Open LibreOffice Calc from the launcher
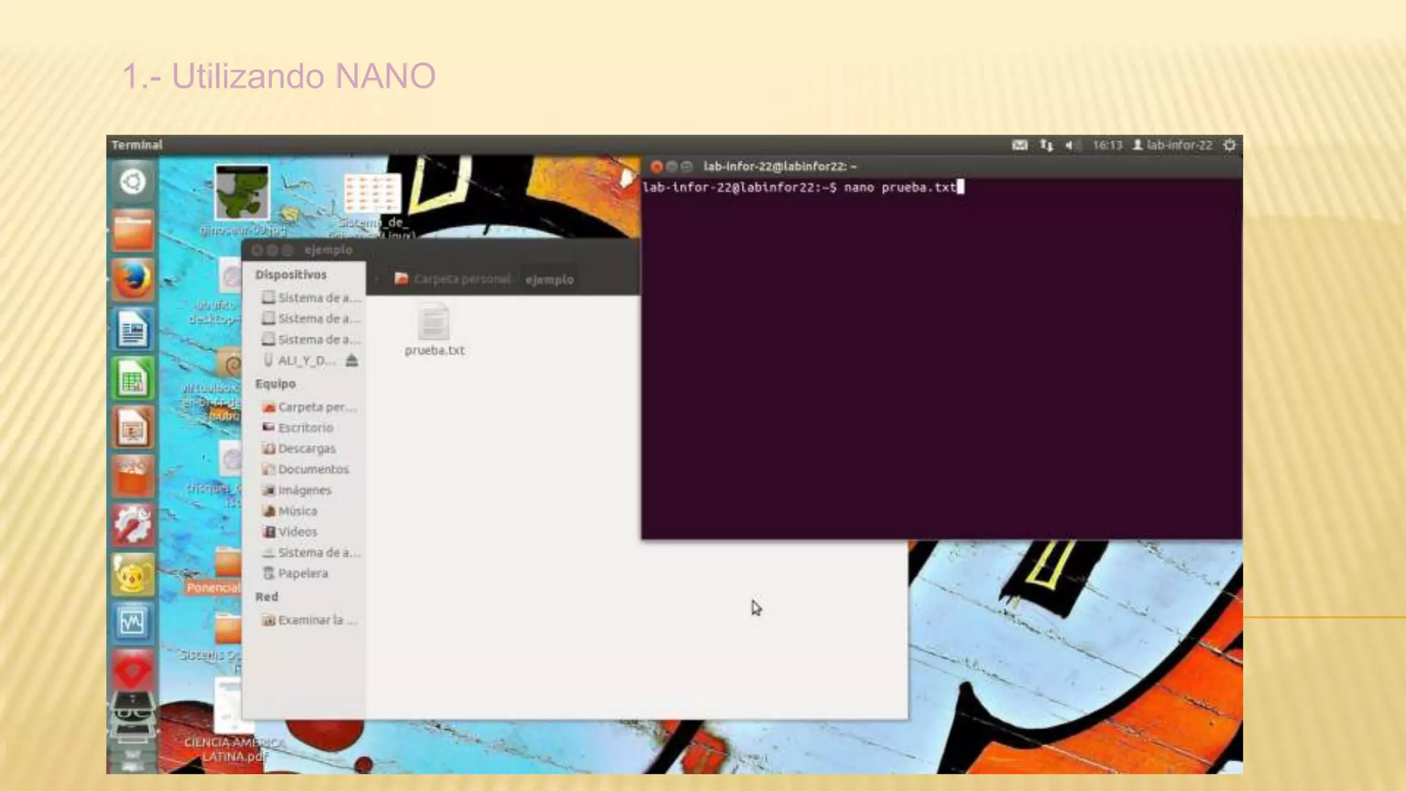1406x791 pixels. tap(132, 378)
